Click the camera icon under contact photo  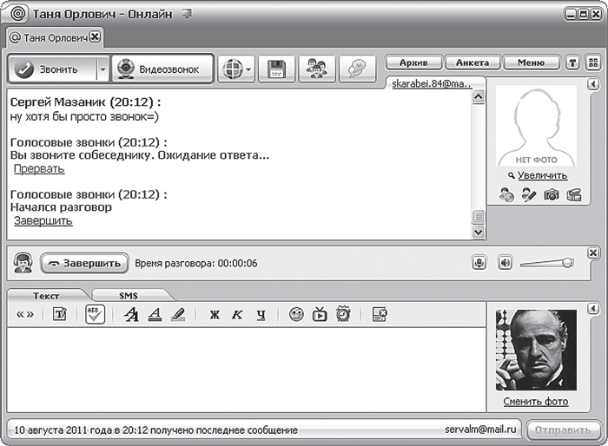click(x=552, y=194)
